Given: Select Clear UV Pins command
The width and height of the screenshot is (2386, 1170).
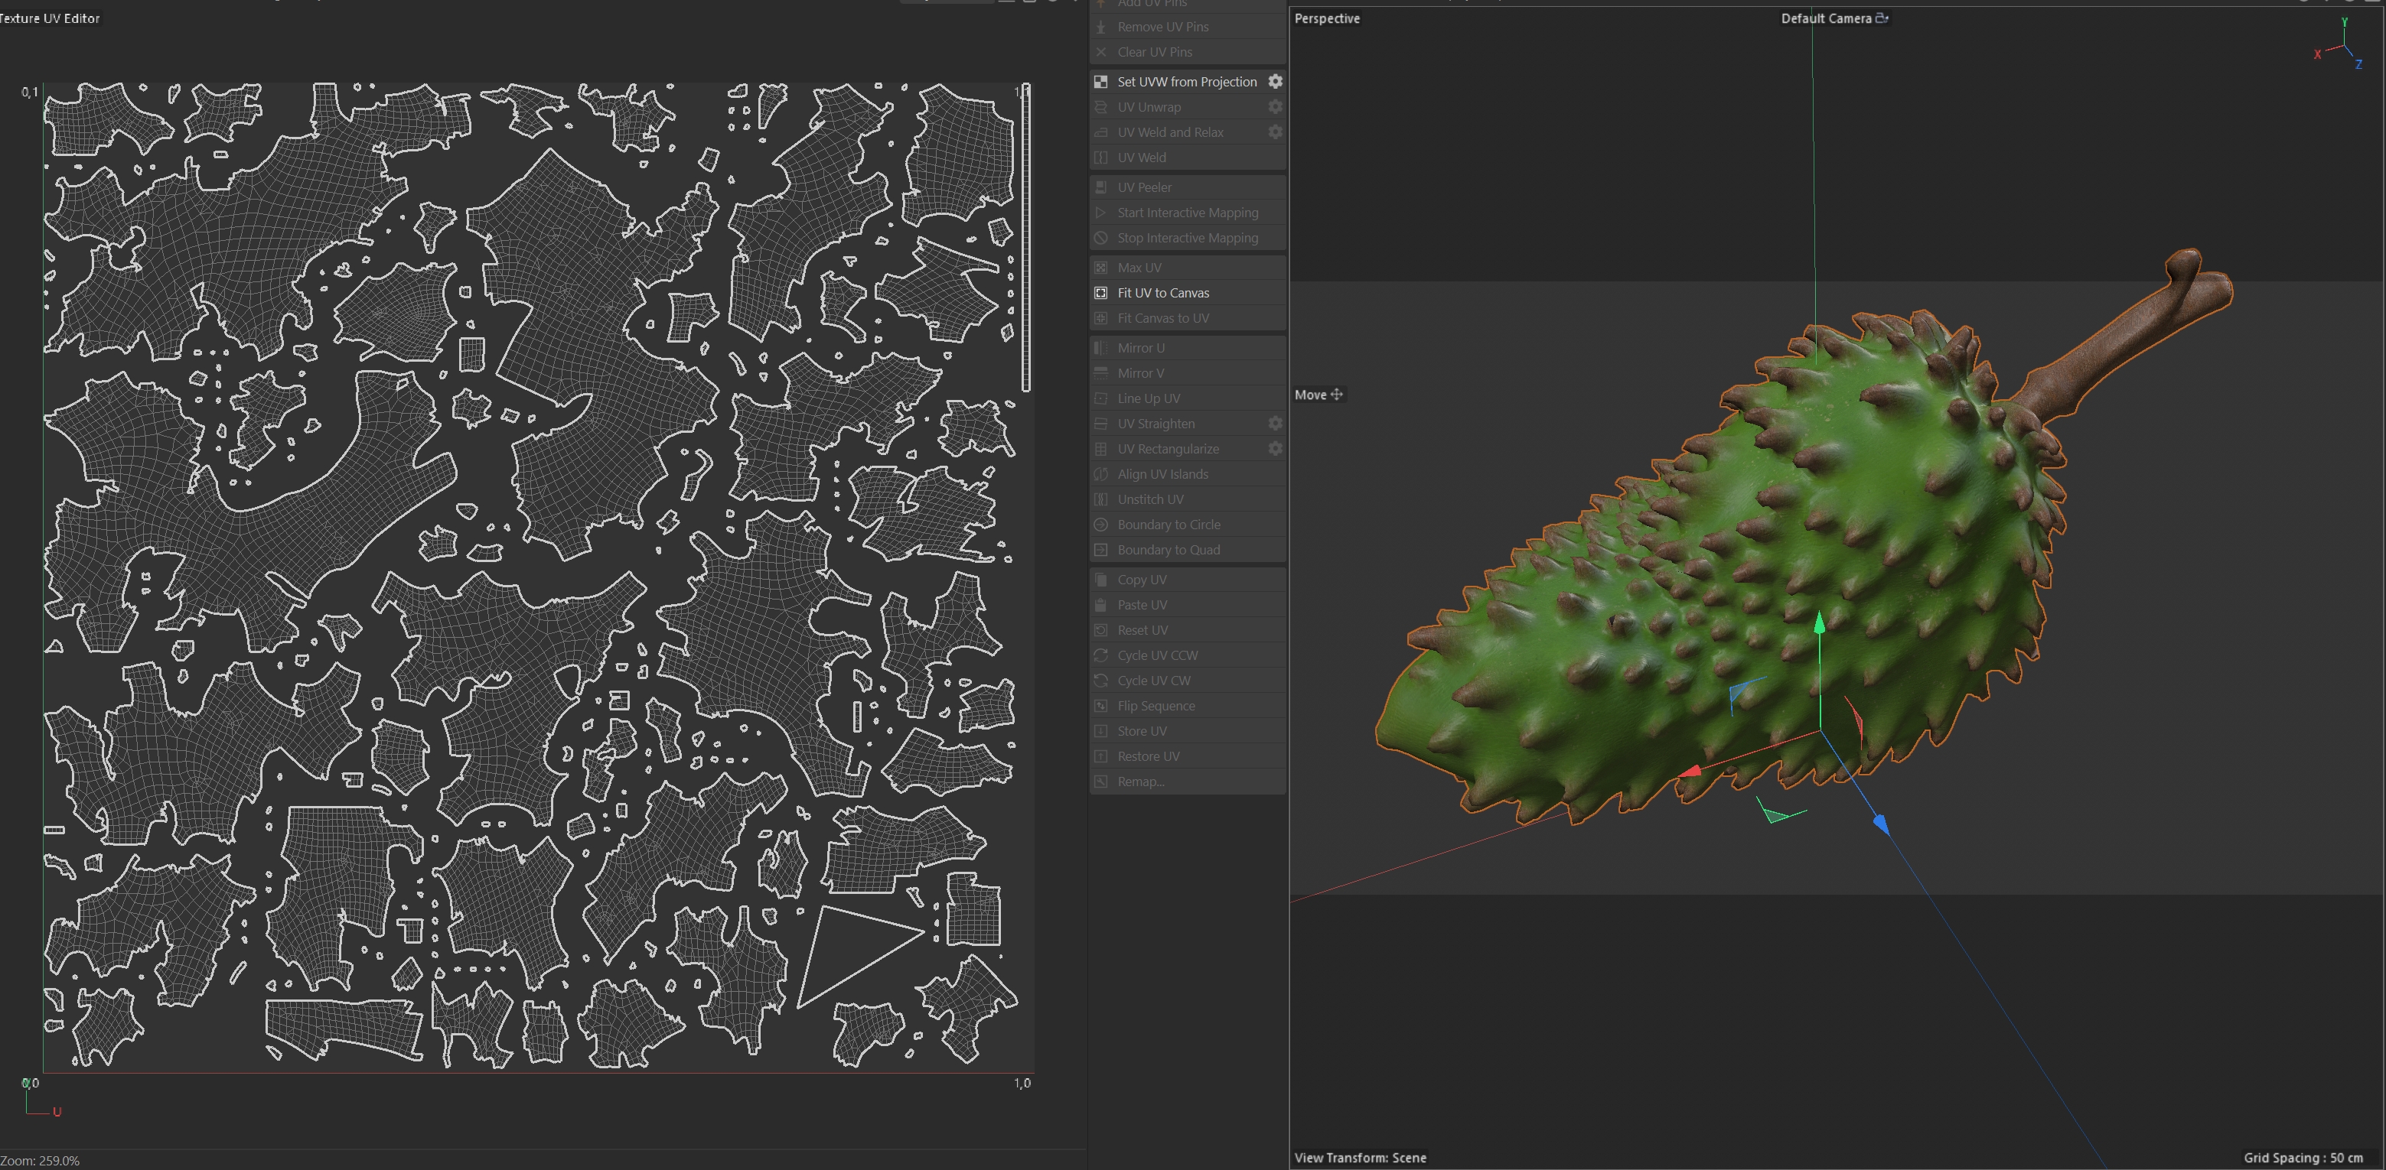Looking at the screenshot, I should (1154, 52).
